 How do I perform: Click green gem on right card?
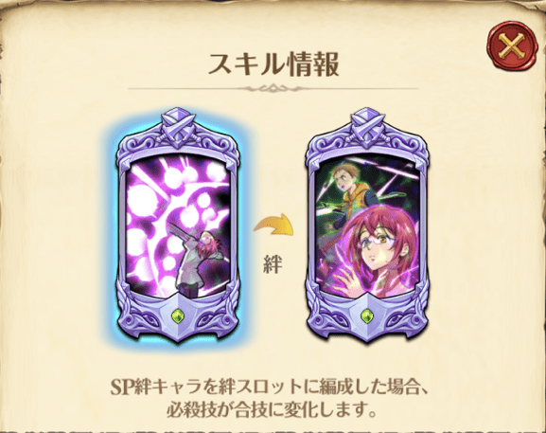click(x=366, y=316)
